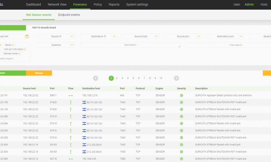Screen dimensions: 271x162
Task: Go to page 8
Action: tap(150, 78)
